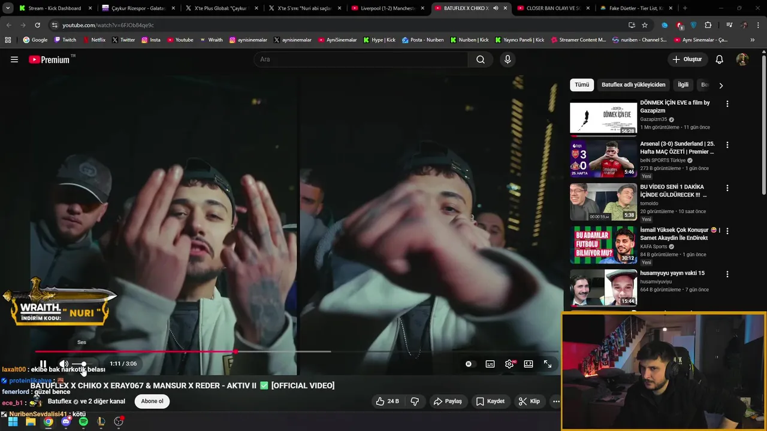Image resolution: width=767 pixels, height=431 pixels.
Task: Subscribe with the Abone ol button
Action: tap(152, 401)
